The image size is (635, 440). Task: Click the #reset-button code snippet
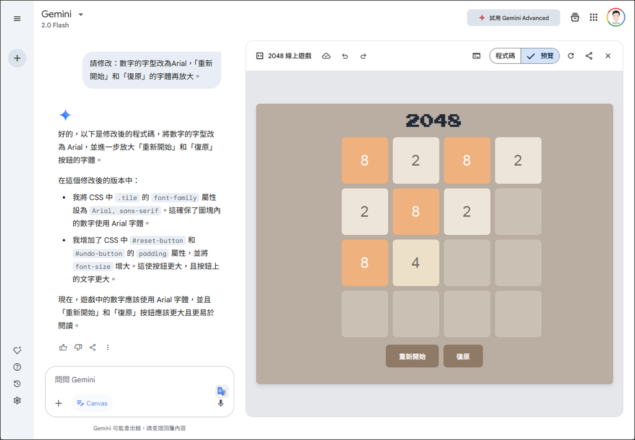(x=158, y=240)
